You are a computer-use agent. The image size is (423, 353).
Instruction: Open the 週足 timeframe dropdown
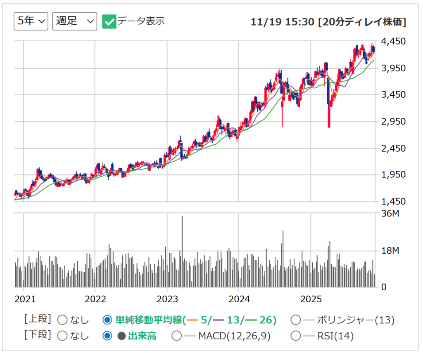click(x=74, y=21)
